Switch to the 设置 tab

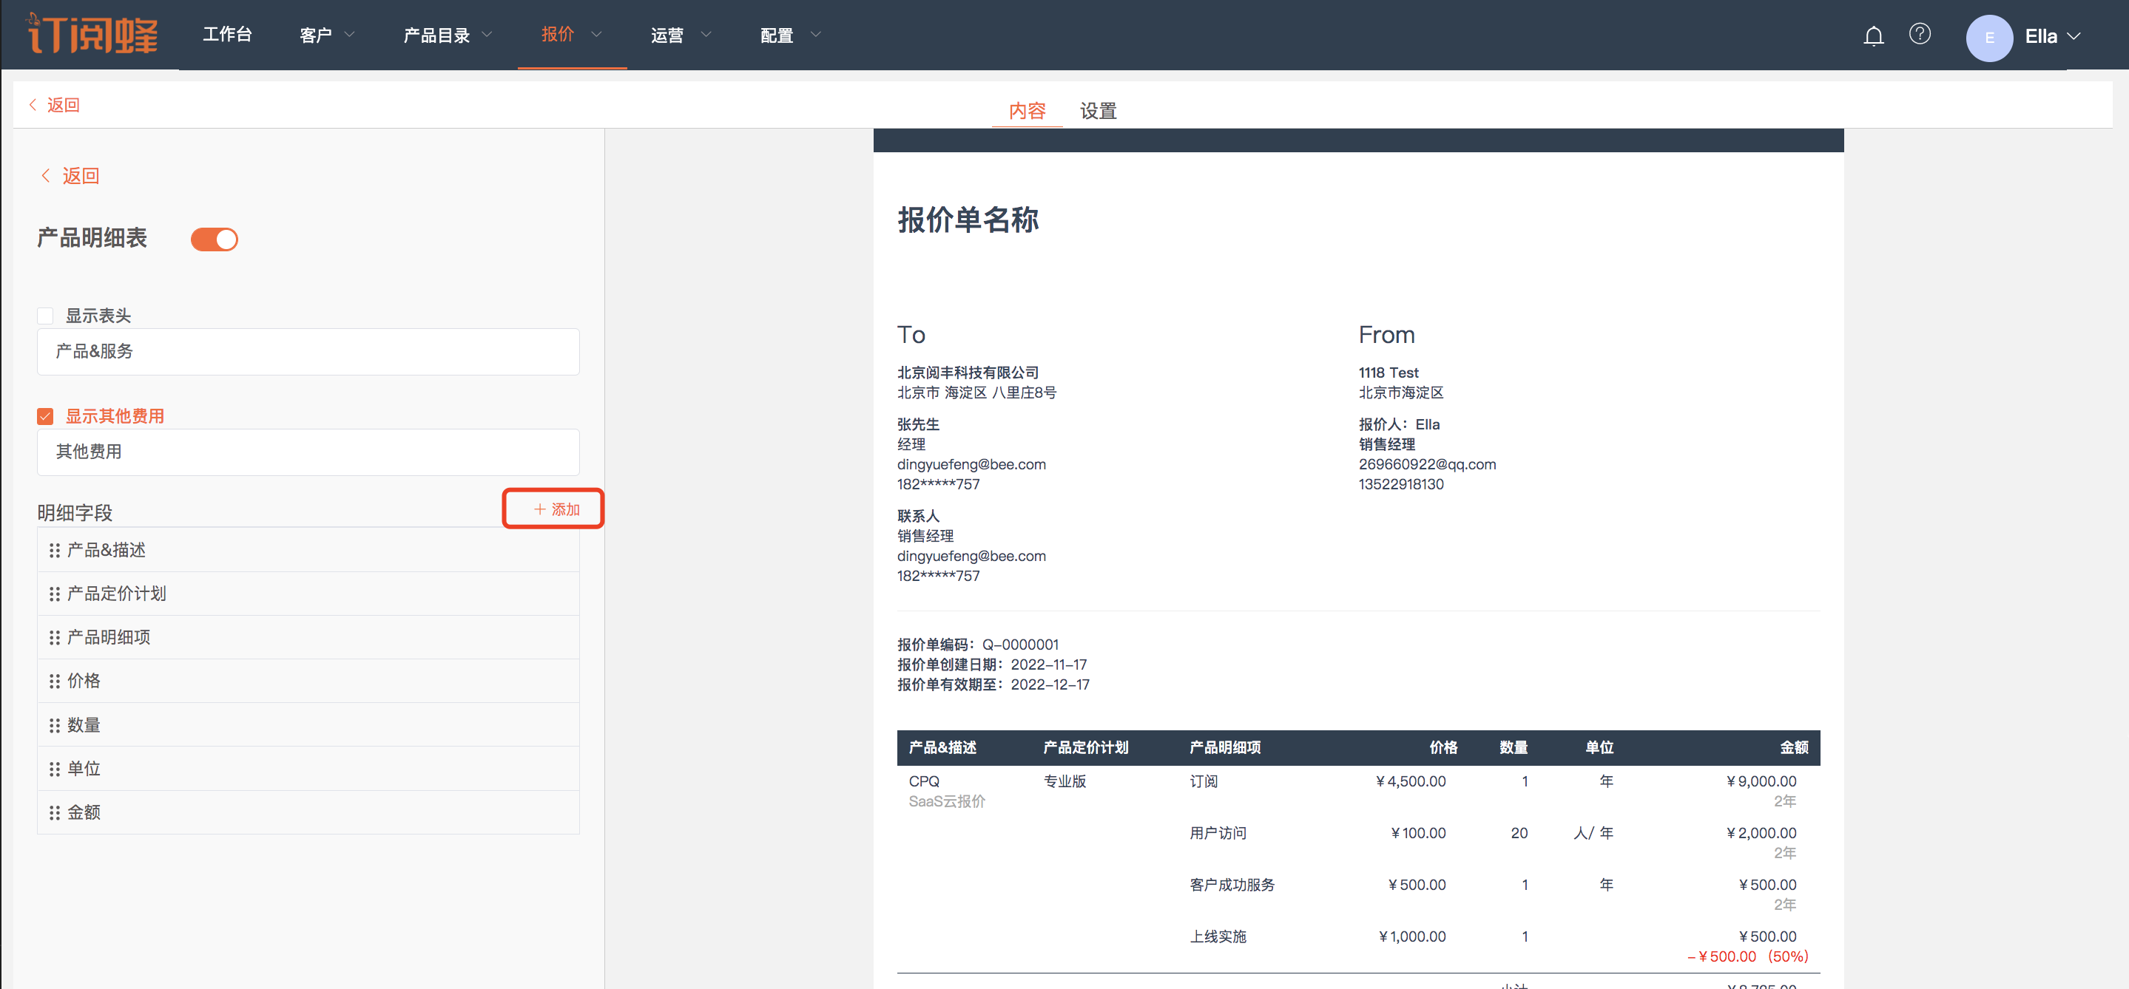coord(1098,111)
